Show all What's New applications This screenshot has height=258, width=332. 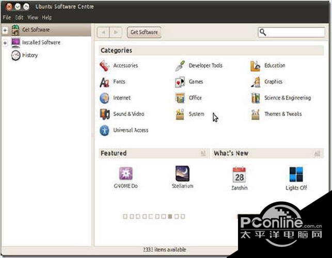[317, 153]
